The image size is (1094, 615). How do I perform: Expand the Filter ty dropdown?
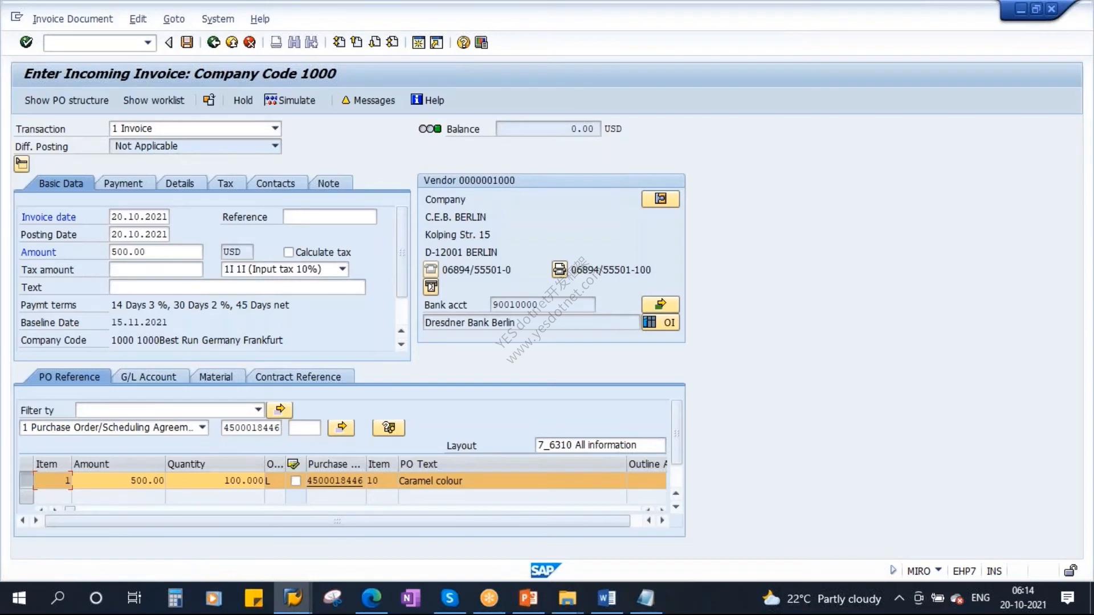[258, 409]
